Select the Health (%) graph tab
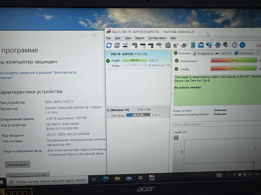Image resolution: width=261 pixels, height=195 pixels. click(x=180, y=132)
